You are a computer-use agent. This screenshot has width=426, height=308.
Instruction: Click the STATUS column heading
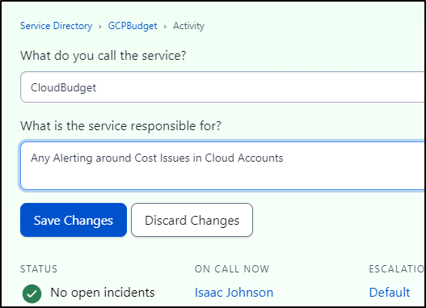point(39,269)
